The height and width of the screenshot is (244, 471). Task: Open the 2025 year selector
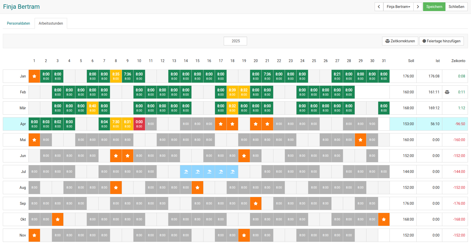coord(235,41)
